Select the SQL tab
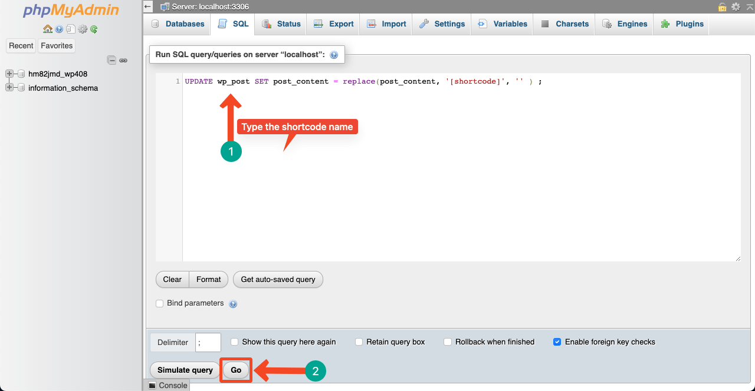This screenshot has height=391, width=755. [x=233, y=24]
